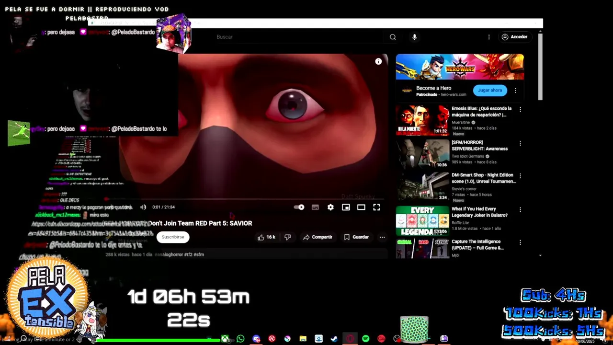Open the Legendary Joker in Balatro video title
The width and height of the screenshot is (613, 345).
(480, 212)
